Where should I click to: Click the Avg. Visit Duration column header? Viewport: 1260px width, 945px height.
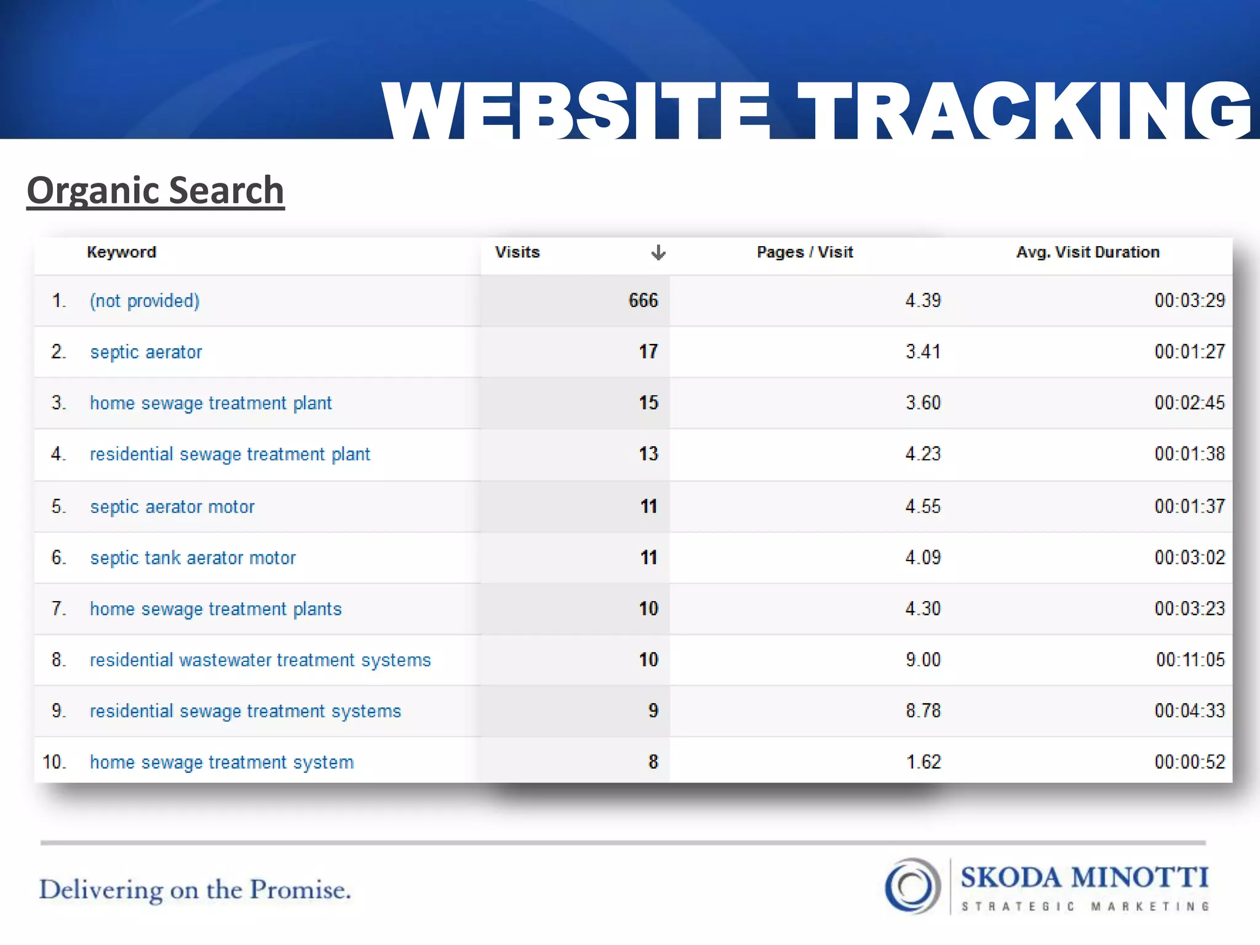coord(1088,252)
